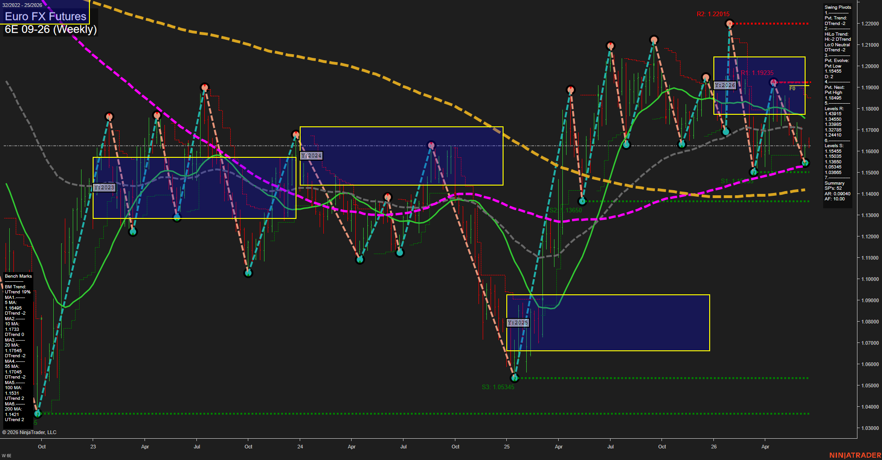The width and height of the screenshot is (882, 460).
Task: Click the DTrend 0 value
Action: pyautogui.click(x=14, y=335)
